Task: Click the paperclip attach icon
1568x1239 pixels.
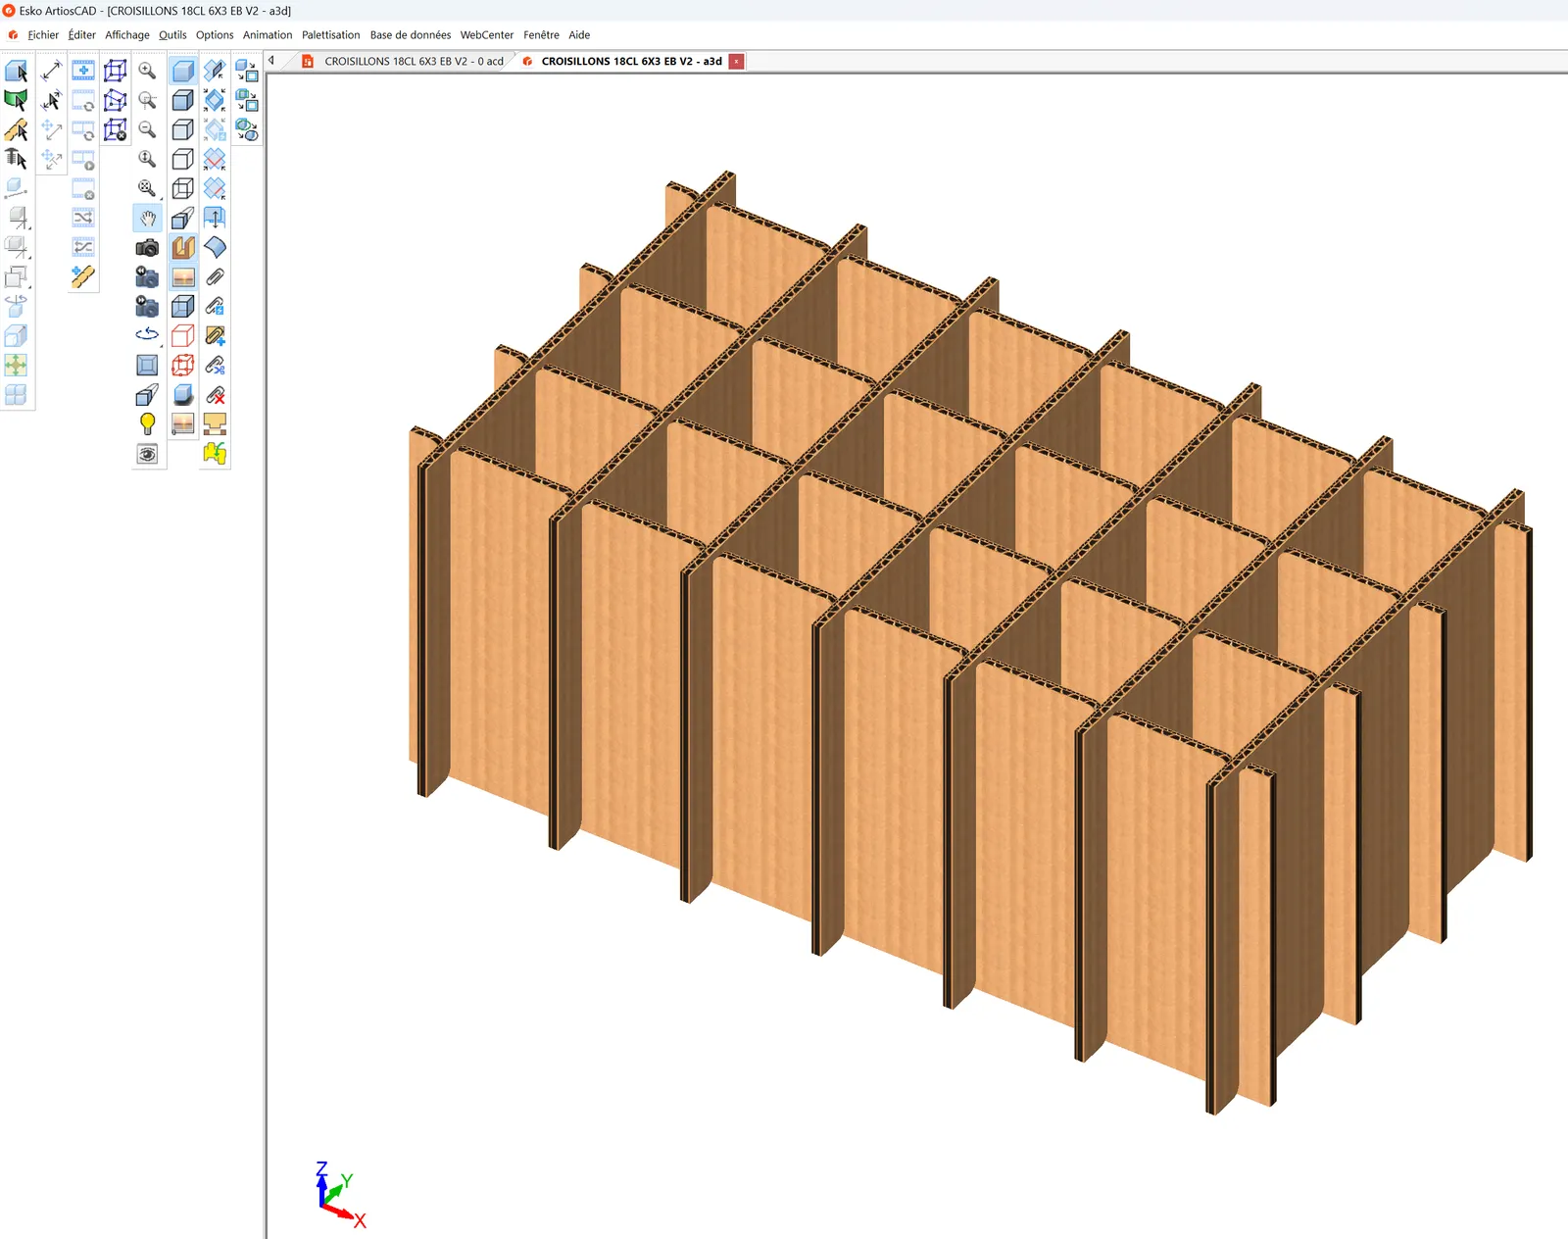Action: [215, 277]
